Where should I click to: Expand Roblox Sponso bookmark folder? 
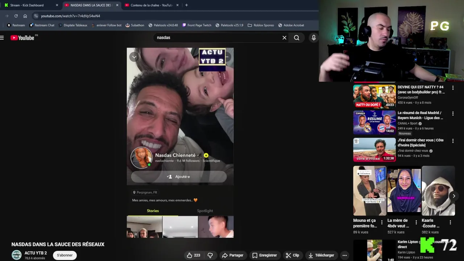(261, 25)
